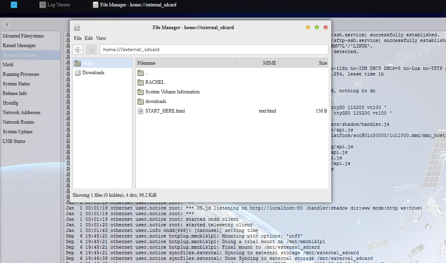Click the File Manager window title icon
446x263 pixels.
click(77, 28)
